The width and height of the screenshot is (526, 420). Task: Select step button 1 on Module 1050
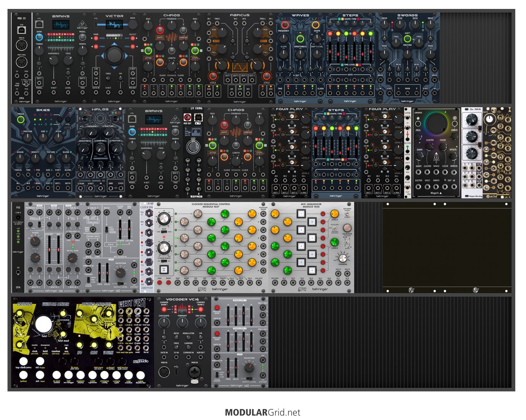[x=301, y=214]
